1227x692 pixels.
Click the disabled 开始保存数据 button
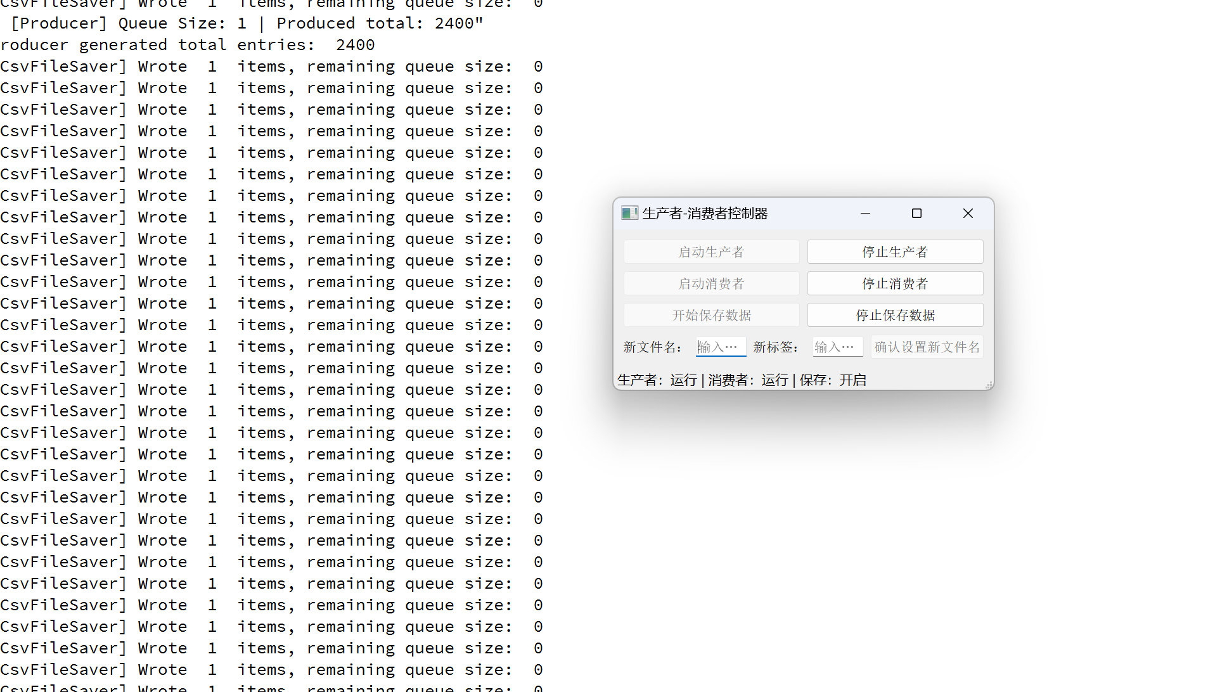pos(711,315)
